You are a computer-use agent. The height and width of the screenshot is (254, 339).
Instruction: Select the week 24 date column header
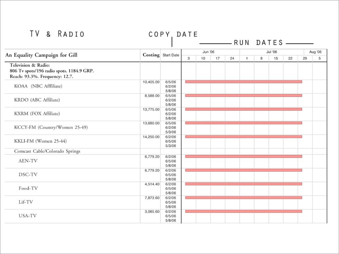(232, 58)
